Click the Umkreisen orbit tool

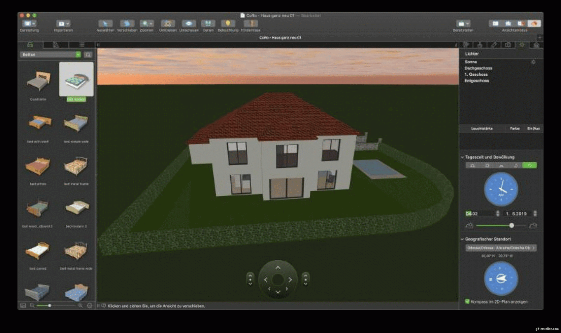pyautogui.click(x=168, y=23)
